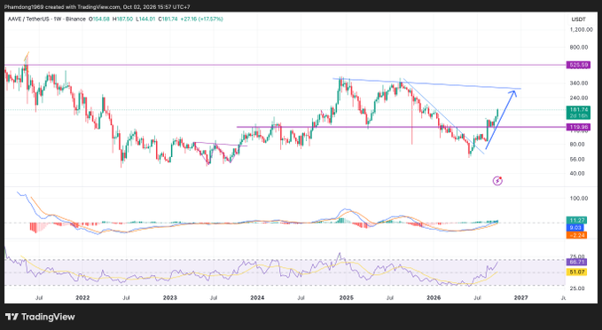The width and height of the screenshot is (602, 330).
Task: Click the USDT currency label
Action: tap(579, 20)
